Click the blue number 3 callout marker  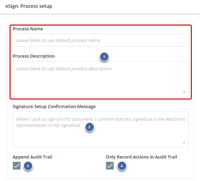tap(28, 166)
